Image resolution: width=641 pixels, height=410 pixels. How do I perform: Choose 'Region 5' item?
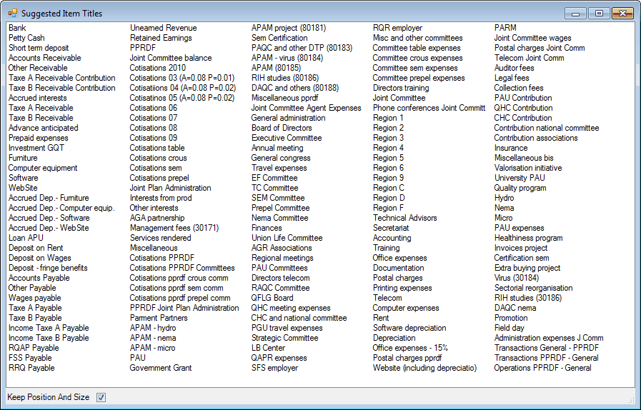coord(388,158)
